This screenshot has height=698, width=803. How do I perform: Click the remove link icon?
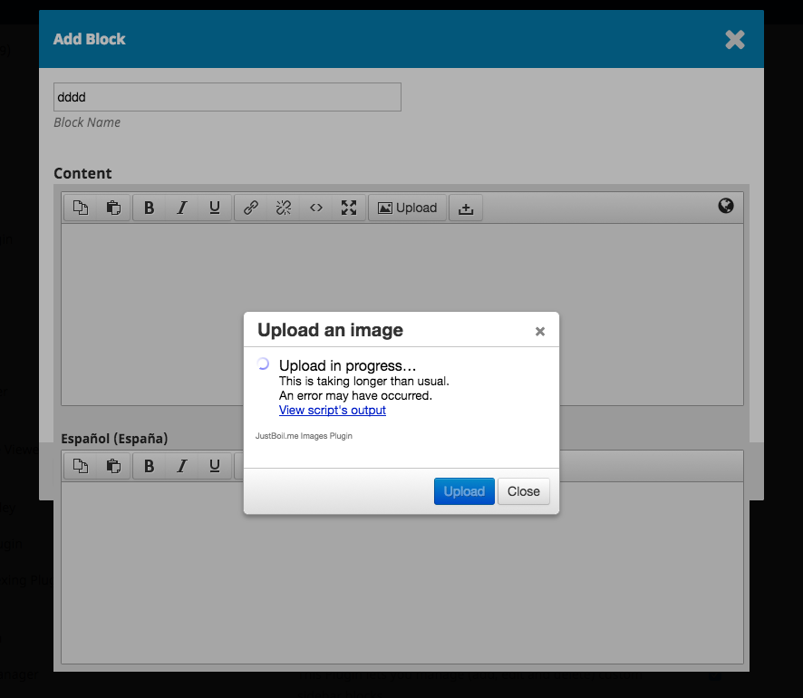point(283,208)
